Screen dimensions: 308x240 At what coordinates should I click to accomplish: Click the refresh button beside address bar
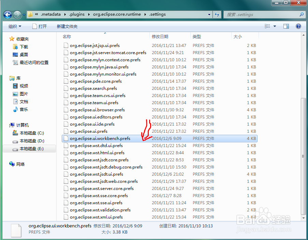(217, 14)
